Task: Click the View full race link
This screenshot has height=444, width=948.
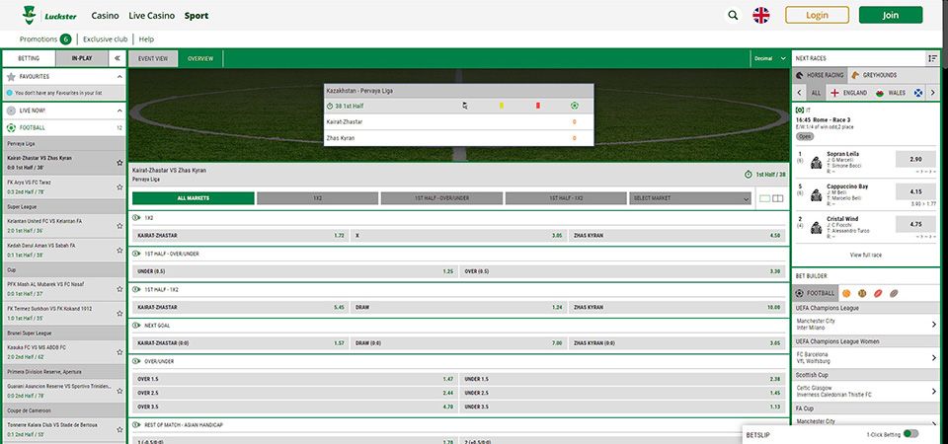Action: tap(865, 255)
